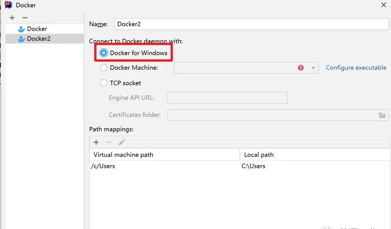The image size is (391, 229).
Task: Open the Configure executable link
Action: [356, 68]
